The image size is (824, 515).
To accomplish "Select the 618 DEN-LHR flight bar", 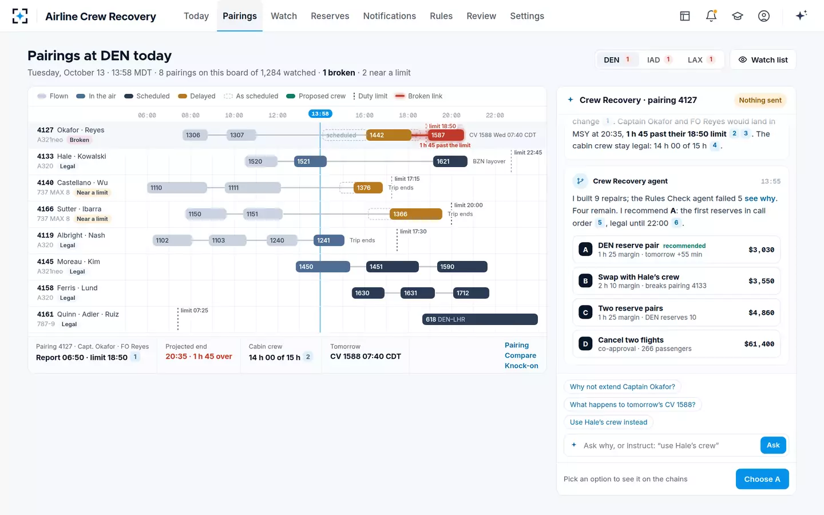I will coord(480,319).
